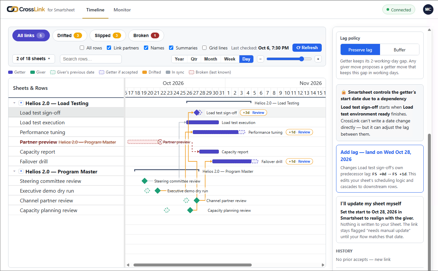Click the timeline zoom slider
438x271 pixels.
point(289,59)
